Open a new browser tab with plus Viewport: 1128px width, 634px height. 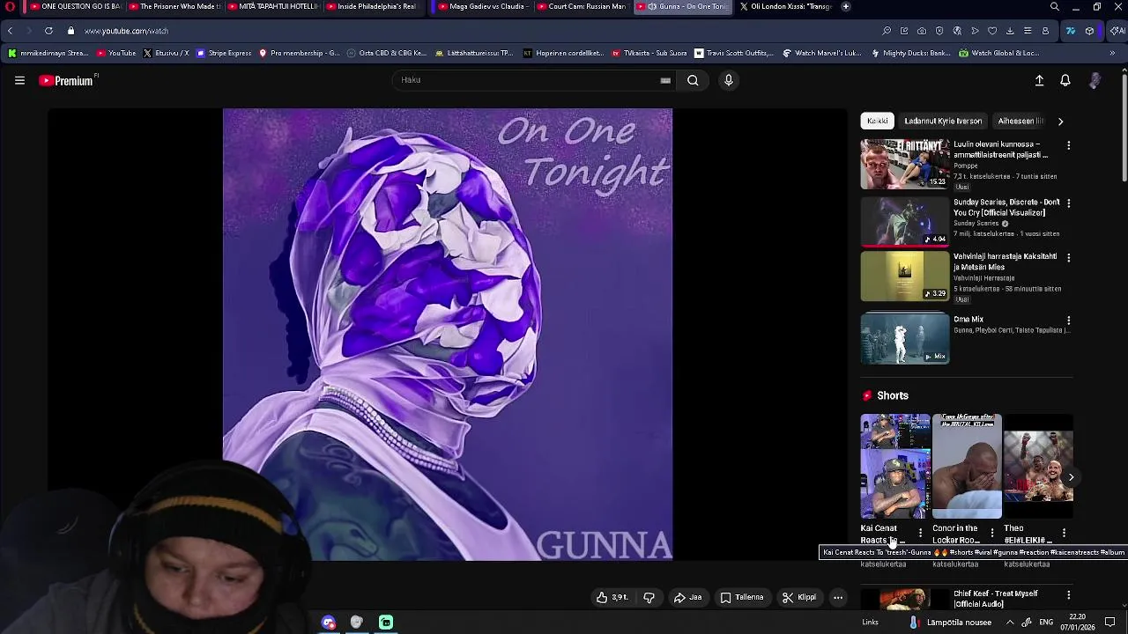click(x=845, y=6)
